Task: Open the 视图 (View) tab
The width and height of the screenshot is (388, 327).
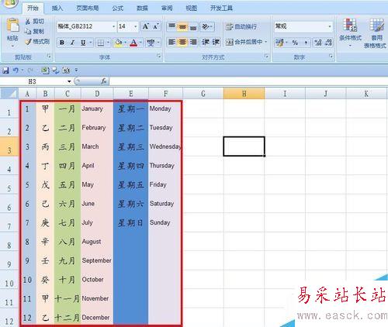Action: (x=192, y=9)
